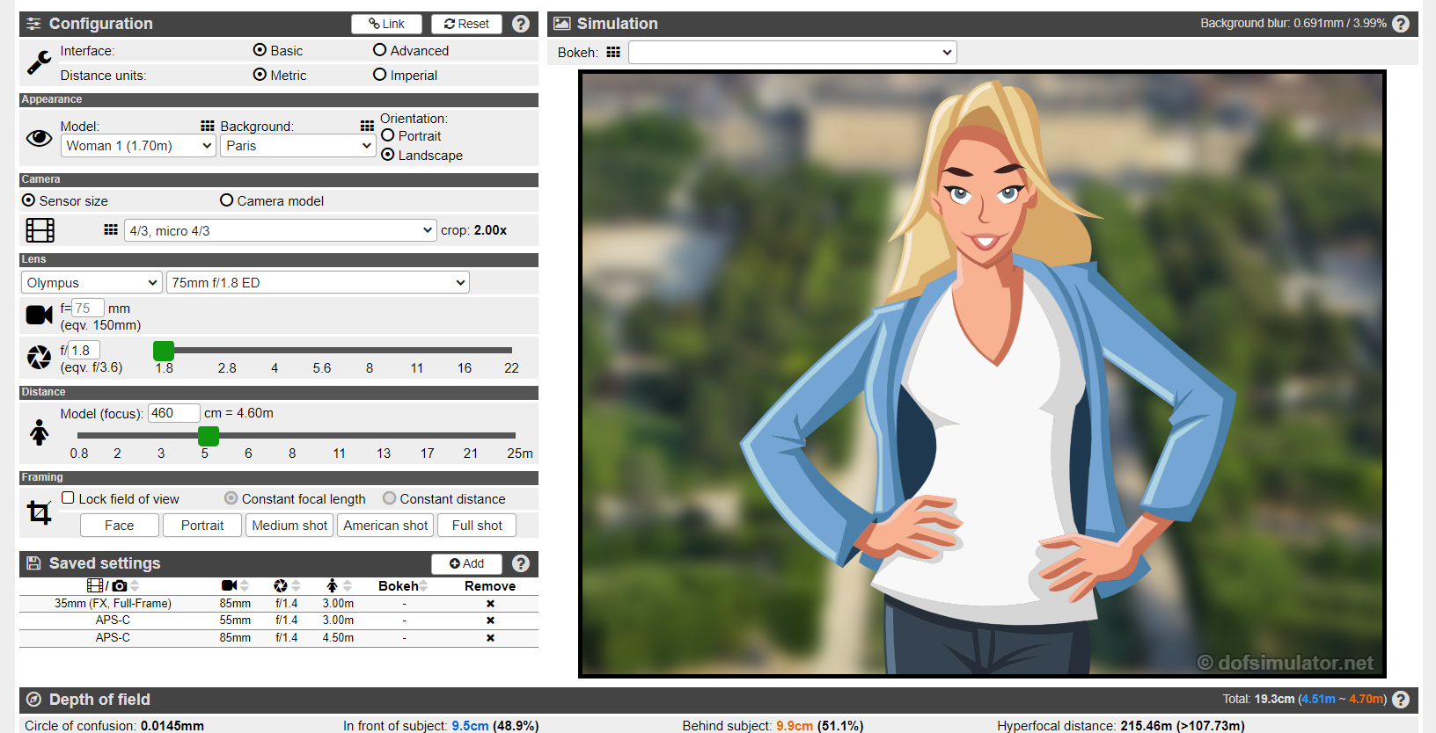Viewport: 1436px width, 733px height.
Task: Click the simulation preview image
Action: coord(982,374)
